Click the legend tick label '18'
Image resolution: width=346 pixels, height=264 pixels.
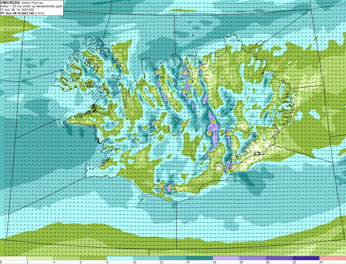(x=241, y=262)
